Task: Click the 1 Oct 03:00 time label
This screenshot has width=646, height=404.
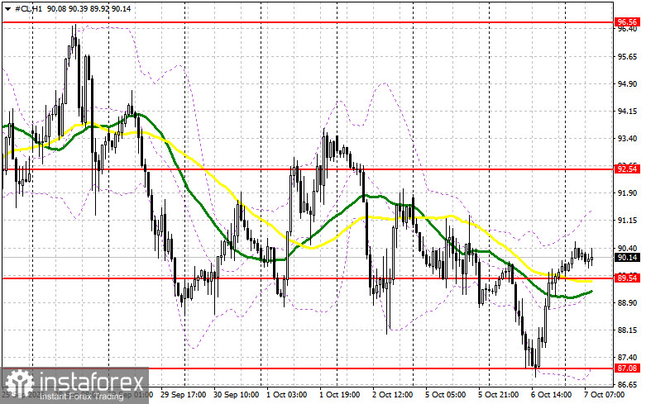Action: [x=287, y=395]
